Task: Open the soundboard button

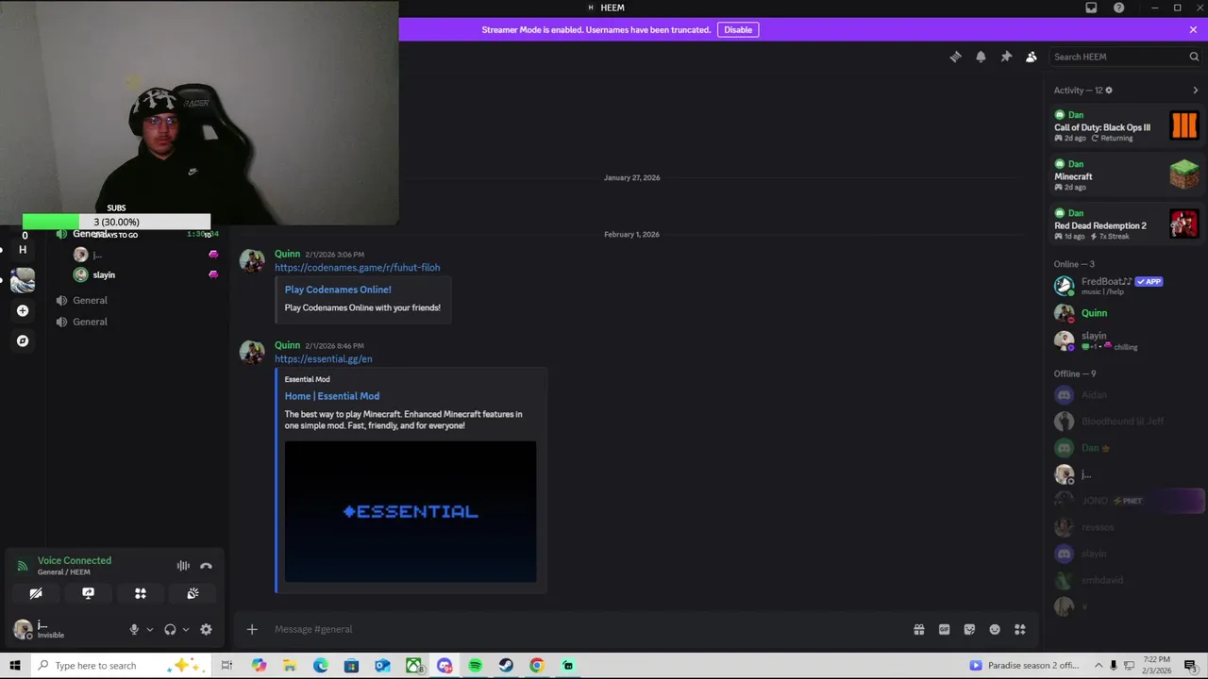Action: [193, 593]
